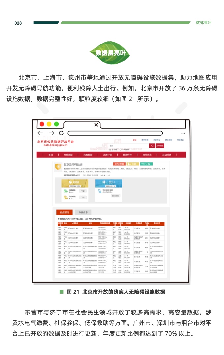Click 下载 beside the xls file
The image size is (224, 355).
click(83, 191)
